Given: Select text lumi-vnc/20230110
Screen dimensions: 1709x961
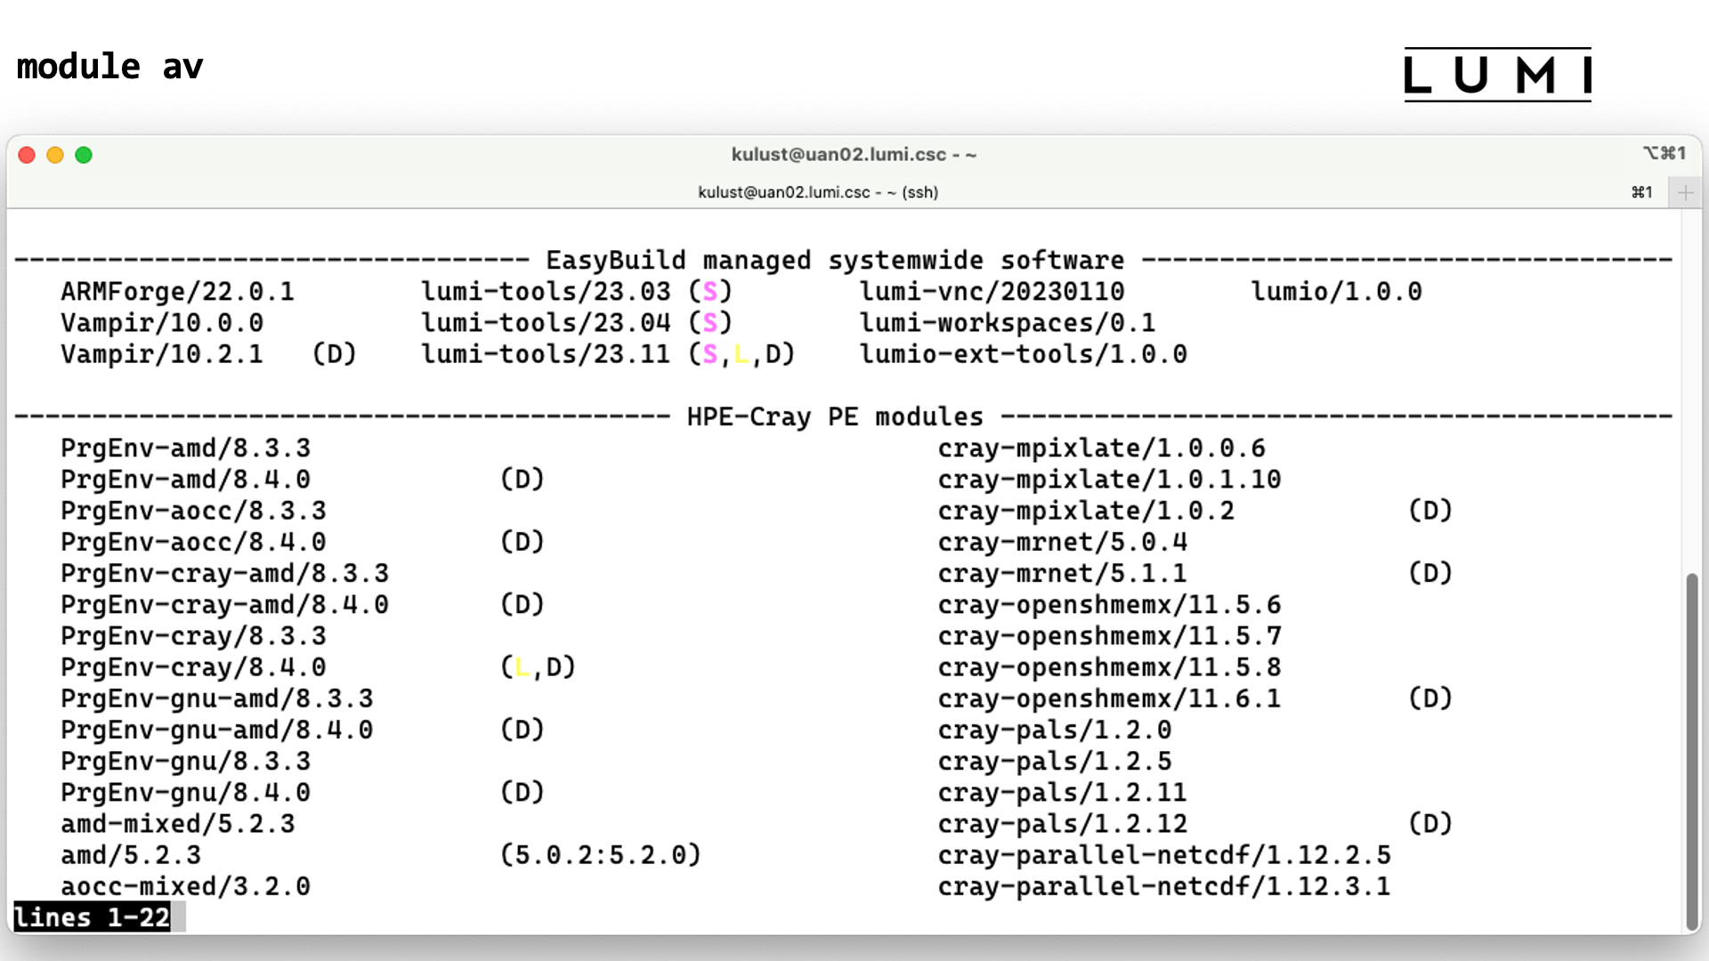Looking at the screenshot, I should coord(992,292).
